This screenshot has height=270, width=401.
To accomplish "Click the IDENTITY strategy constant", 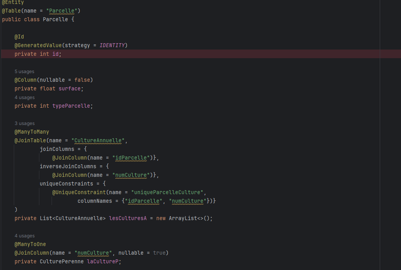I will coord(112,45).
